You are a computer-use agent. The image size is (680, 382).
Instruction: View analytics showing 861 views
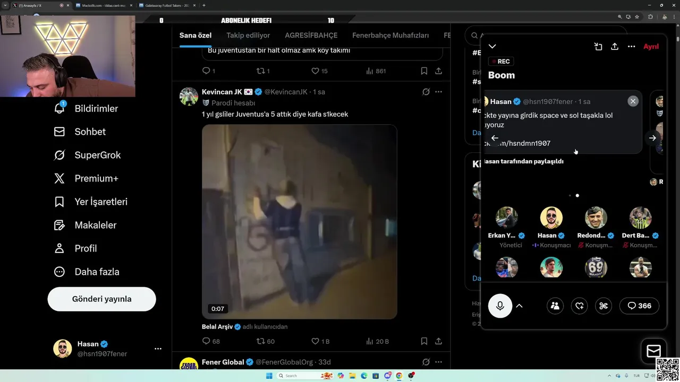click(x=376, y=71)
